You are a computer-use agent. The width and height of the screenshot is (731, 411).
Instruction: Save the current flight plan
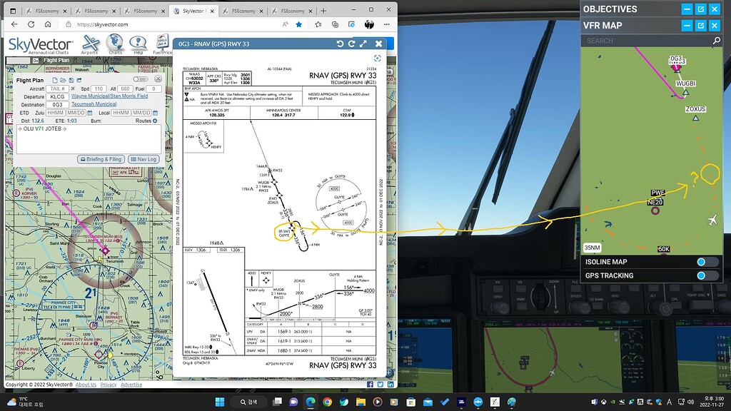point(71,80)
